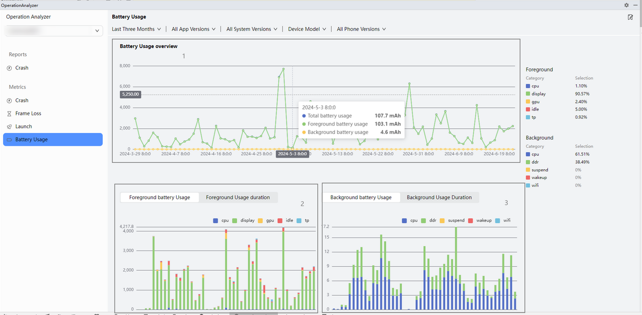Open the Last Three Months dropdown
The image size is (642, 315).
tap(136, 29)
